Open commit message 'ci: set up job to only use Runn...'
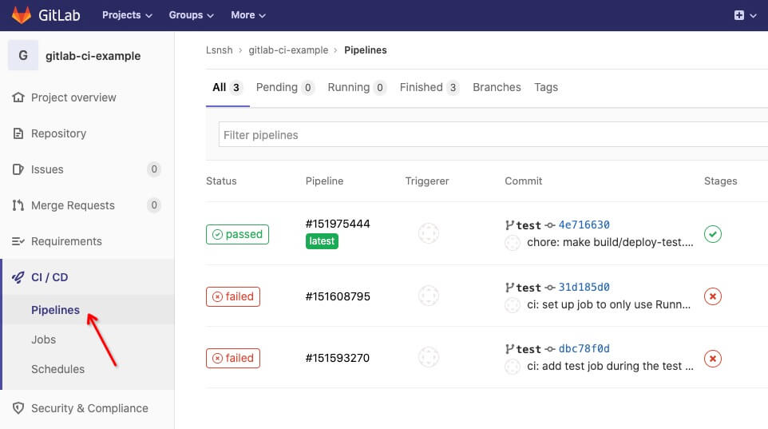 (609, 304)
